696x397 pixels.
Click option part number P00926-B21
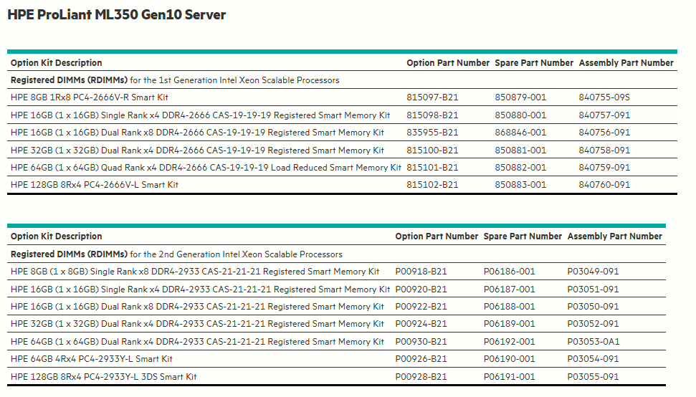pos(421,359)
